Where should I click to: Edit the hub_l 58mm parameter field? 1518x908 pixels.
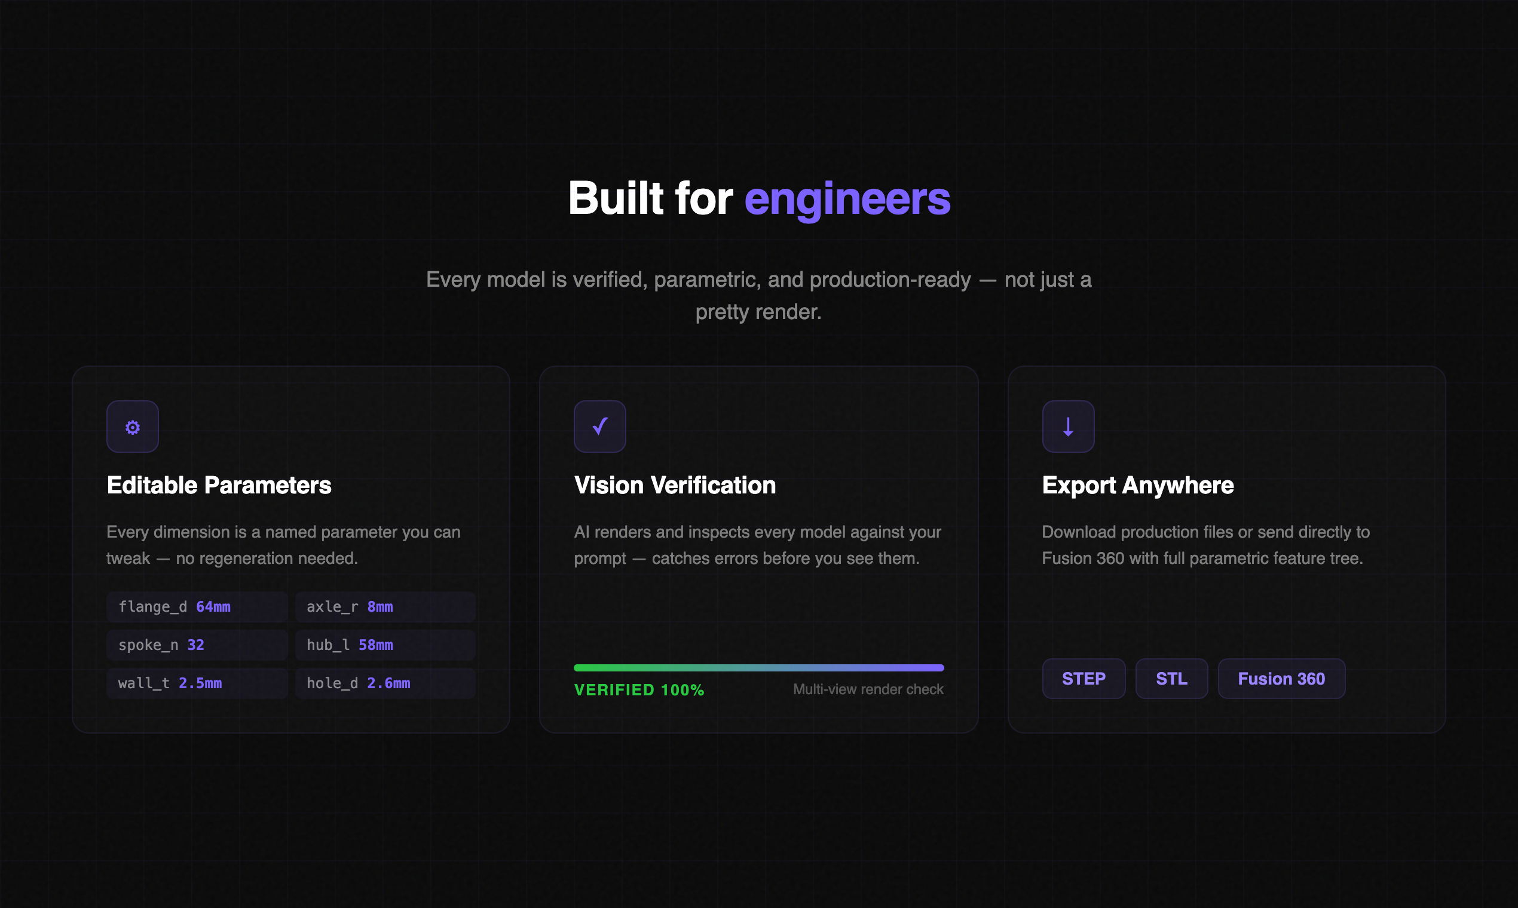[x=384, y=645]
